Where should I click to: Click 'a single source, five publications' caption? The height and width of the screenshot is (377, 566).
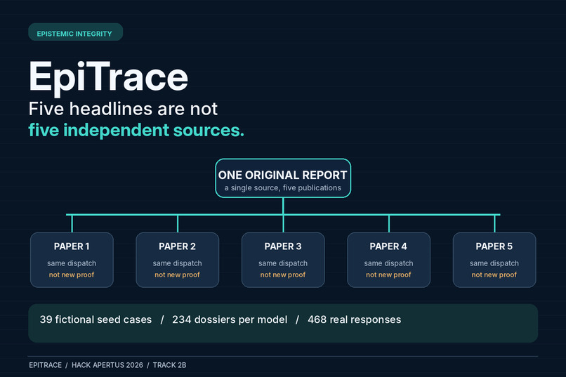(282, 188)
